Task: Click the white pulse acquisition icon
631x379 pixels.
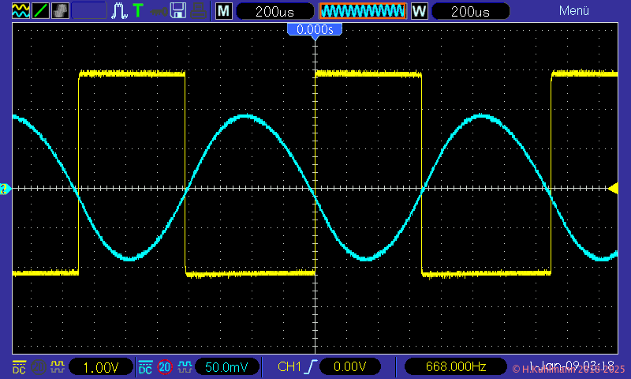Action: click(120, 11)
